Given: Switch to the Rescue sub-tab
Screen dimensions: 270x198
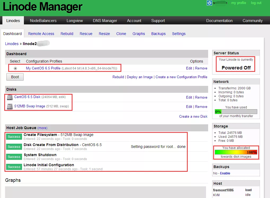Looking at the screenshot, I should pos(86,34).
